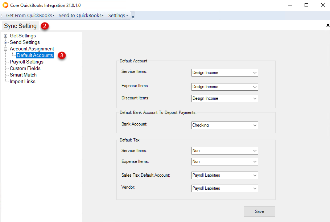Close the Core QuickBooks Integration window

click(323, 5)
